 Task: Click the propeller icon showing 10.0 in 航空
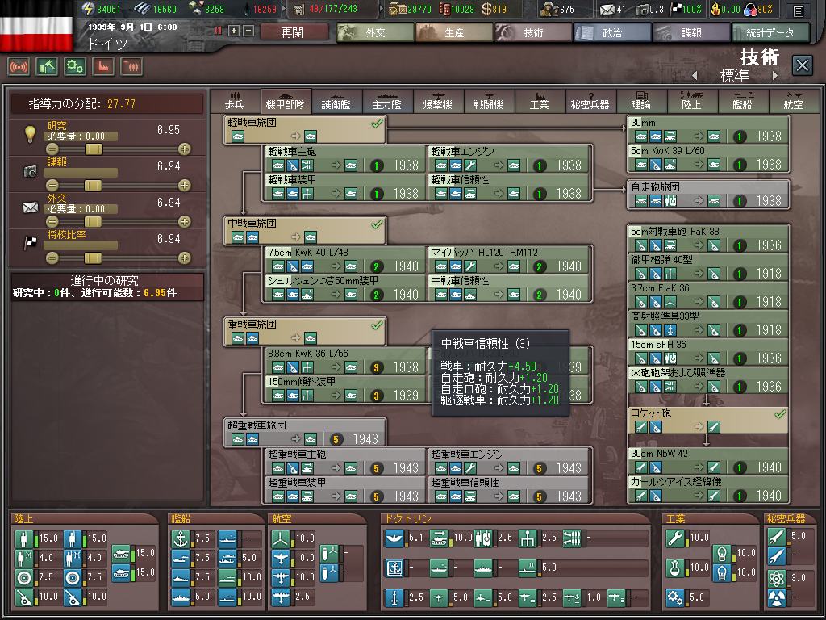[x=281, y=538]
